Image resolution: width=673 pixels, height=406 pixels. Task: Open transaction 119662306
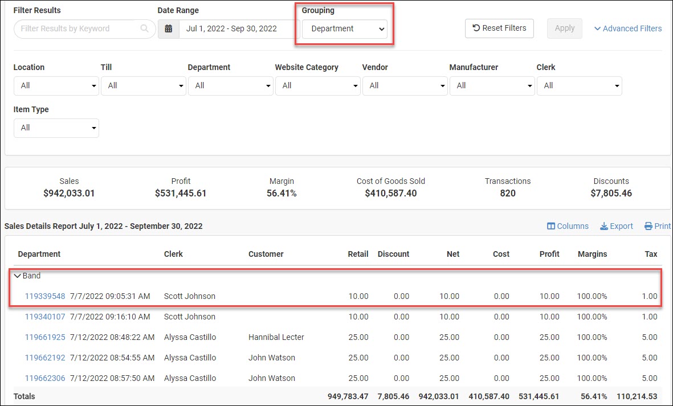tap(45, 379)
